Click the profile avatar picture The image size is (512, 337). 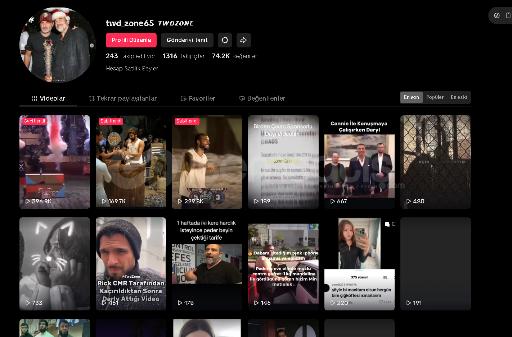coord(57,45)
